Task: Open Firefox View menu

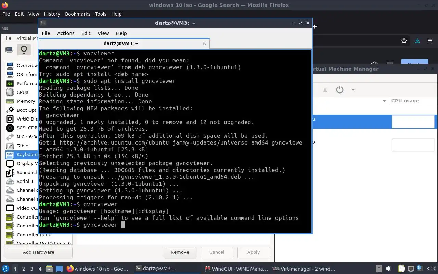Action: [34, 14]
